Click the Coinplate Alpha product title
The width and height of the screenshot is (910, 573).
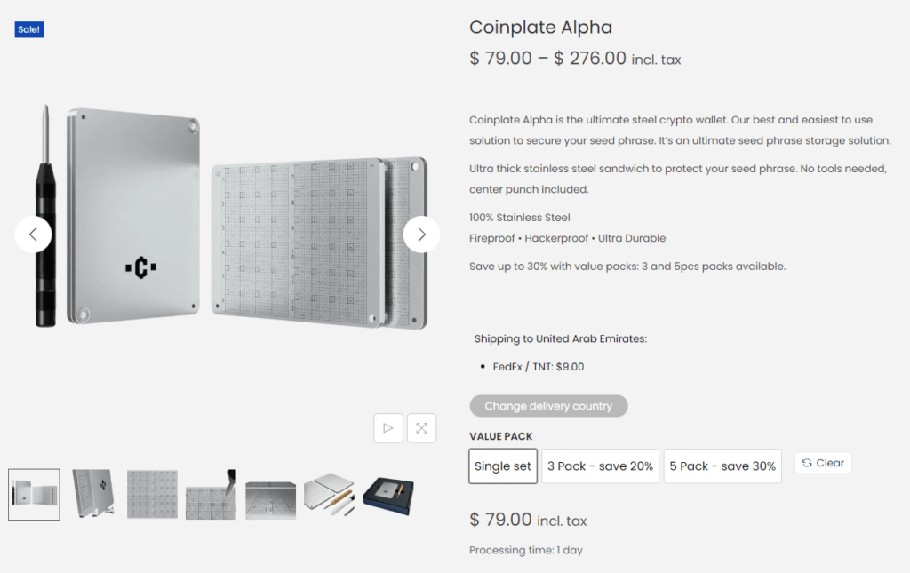[x=540, y=28]
